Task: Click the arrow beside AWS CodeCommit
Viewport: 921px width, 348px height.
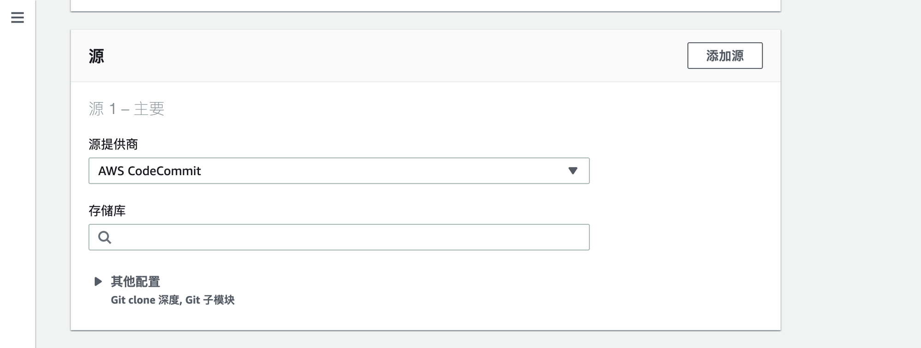Action: click(x=572, y=171)
